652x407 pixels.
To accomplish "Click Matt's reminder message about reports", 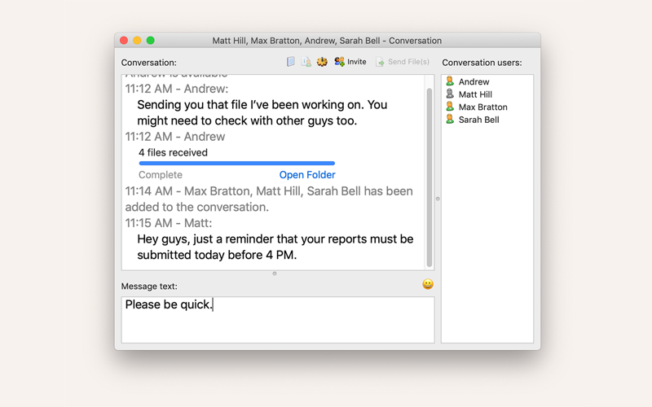I will pyautogui.click(x=275, y=247).
